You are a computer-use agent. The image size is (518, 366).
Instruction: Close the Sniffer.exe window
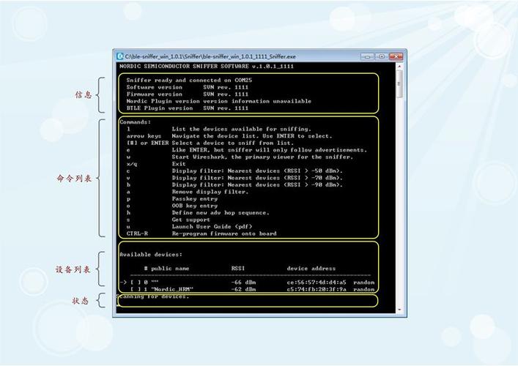coord(396,56)
